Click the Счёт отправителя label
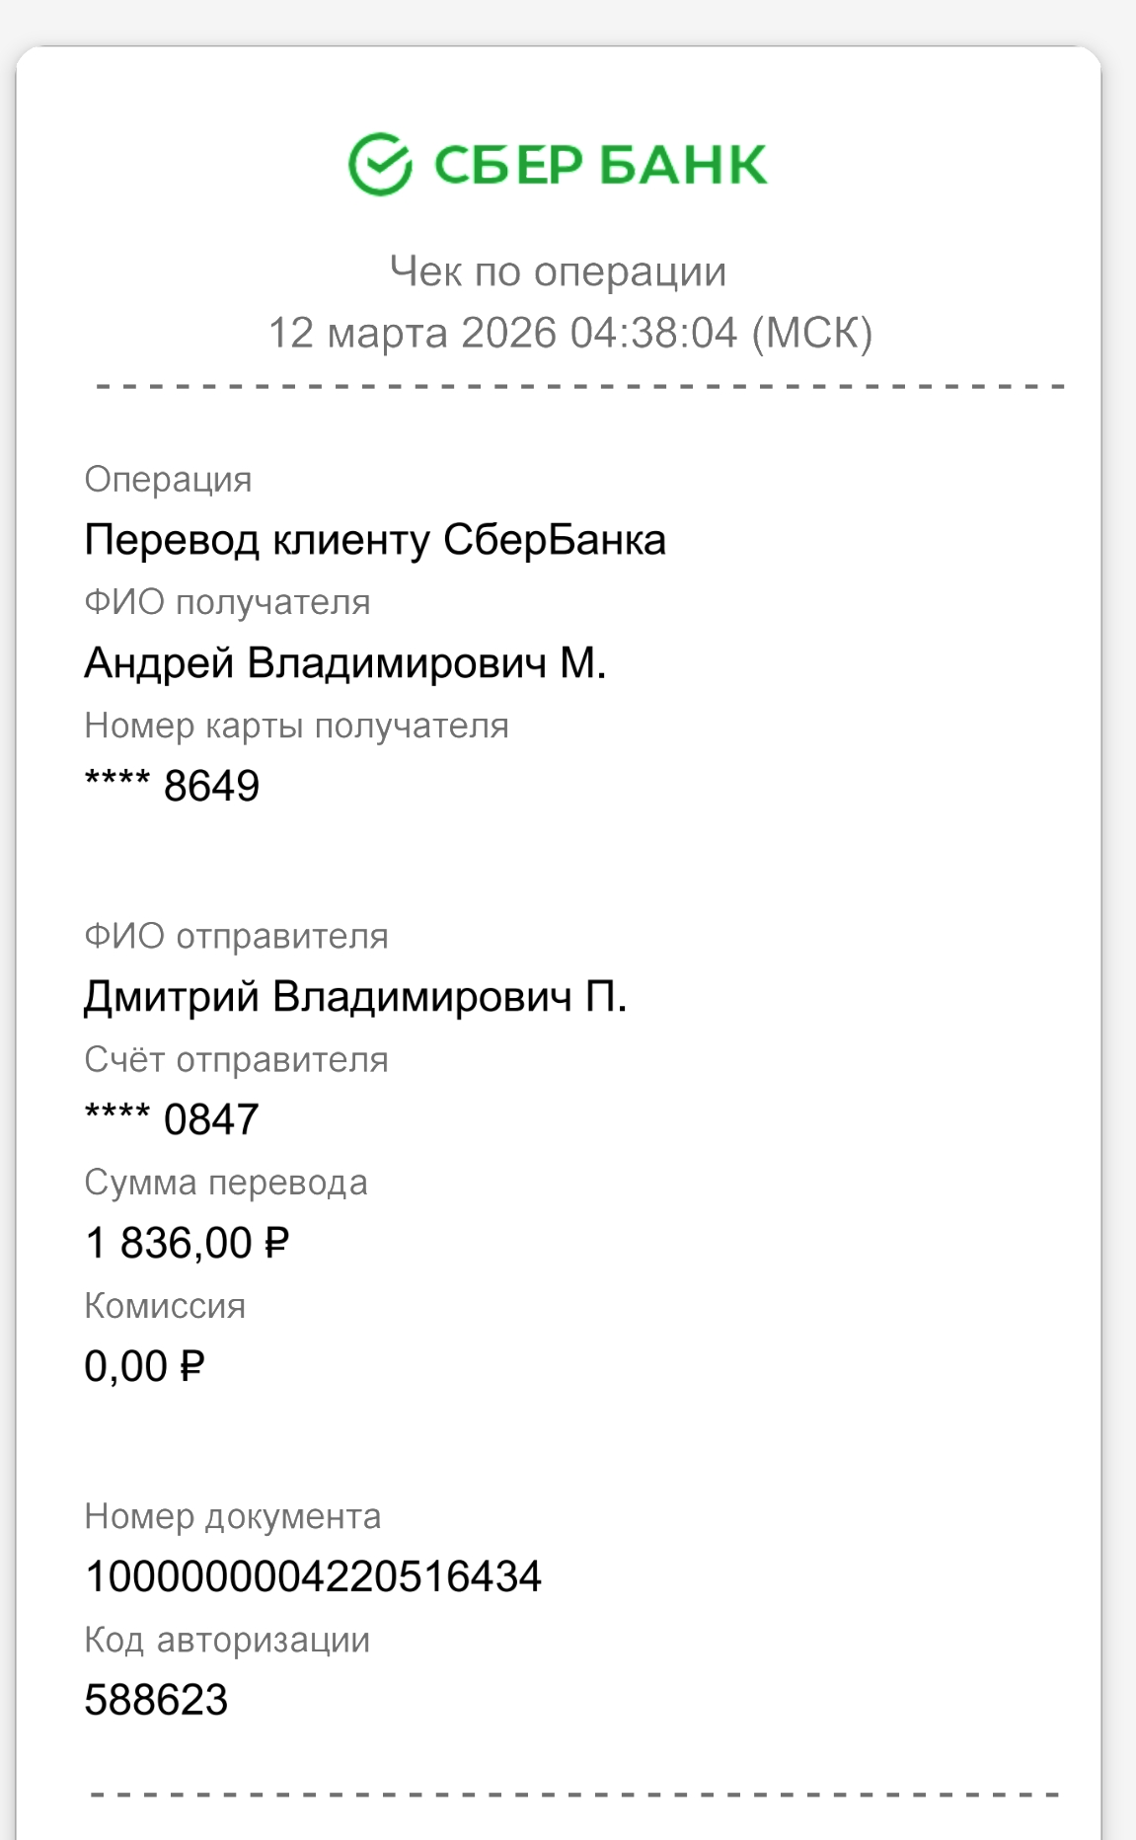 click(236, 1059)
